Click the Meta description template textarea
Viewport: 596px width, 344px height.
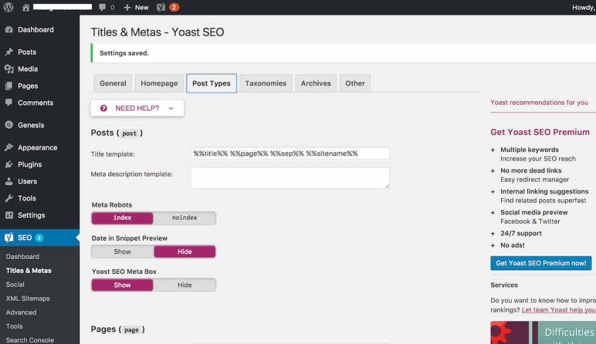click(290, 178)
